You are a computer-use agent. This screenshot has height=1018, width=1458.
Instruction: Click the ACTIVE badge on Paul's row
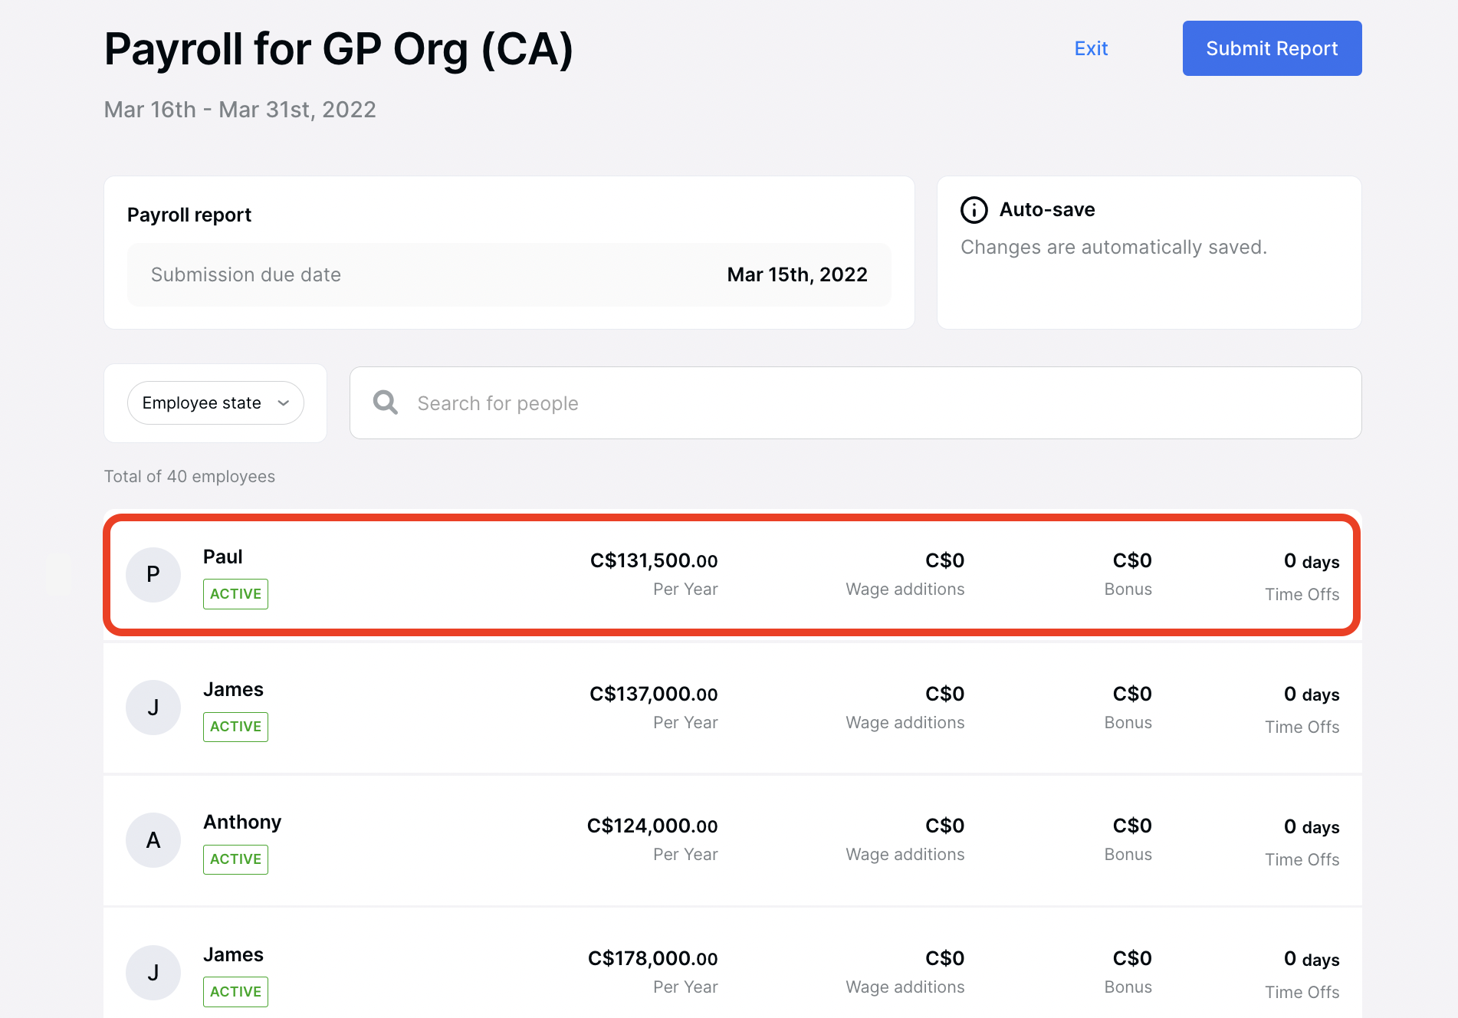(235, 593)
